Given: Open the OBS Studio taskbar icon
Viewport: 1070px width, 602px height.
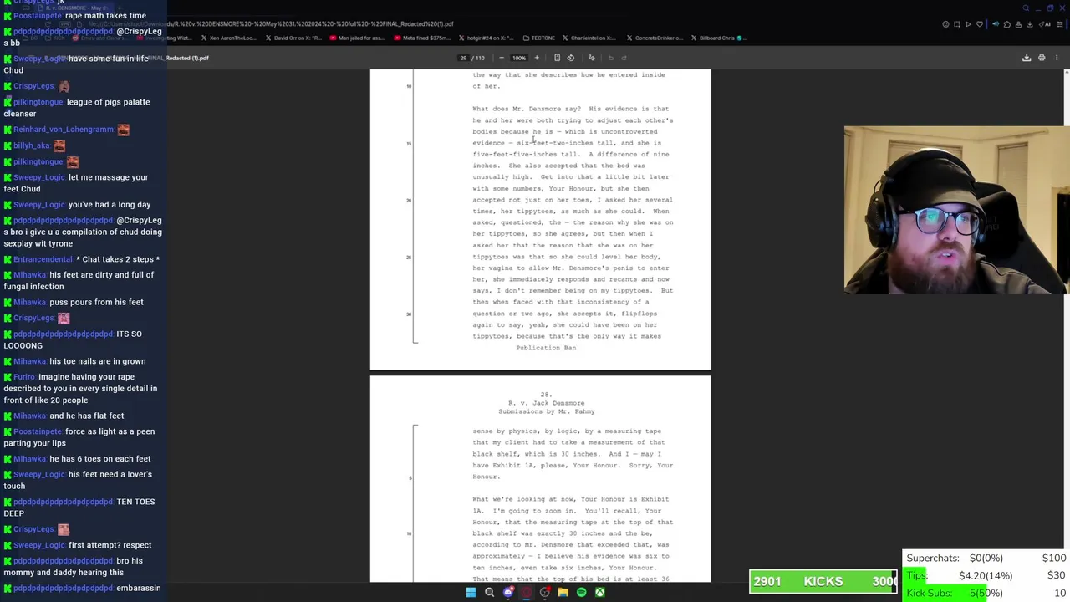Looking at the screenshot, I should click(545, 592).
